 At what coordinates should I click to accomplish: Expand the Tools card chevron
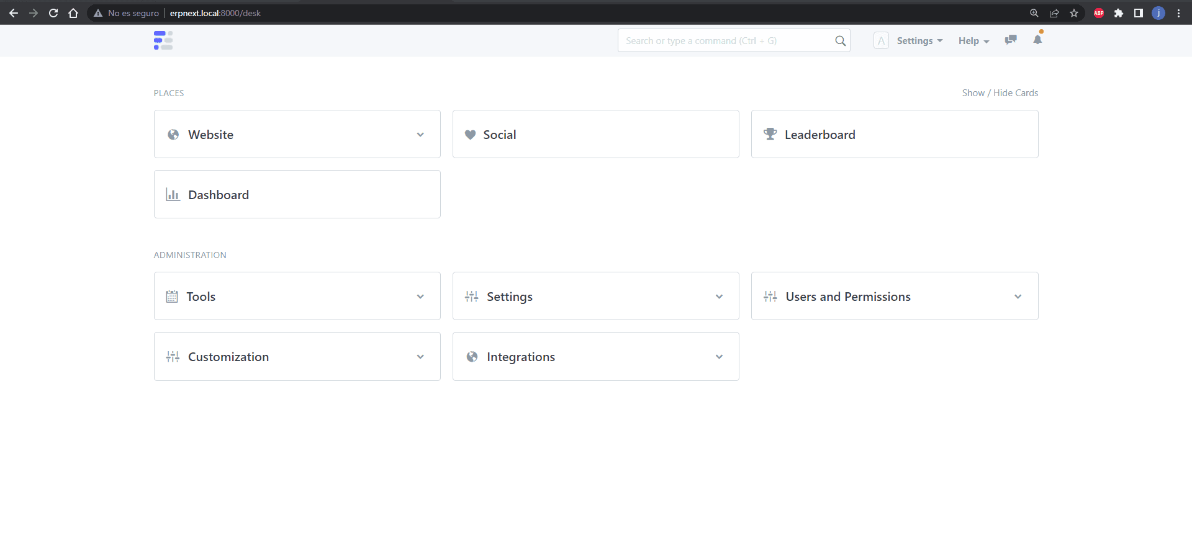[420, 297]
